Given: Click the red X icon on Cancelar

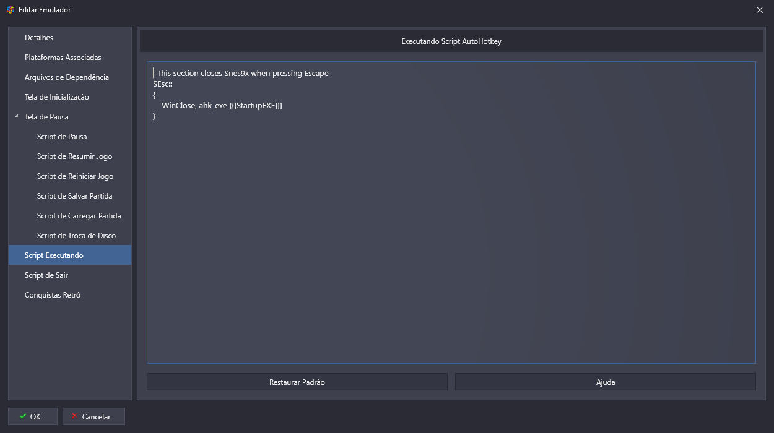Looking at the screenshot, I should (x=74, y=416).
